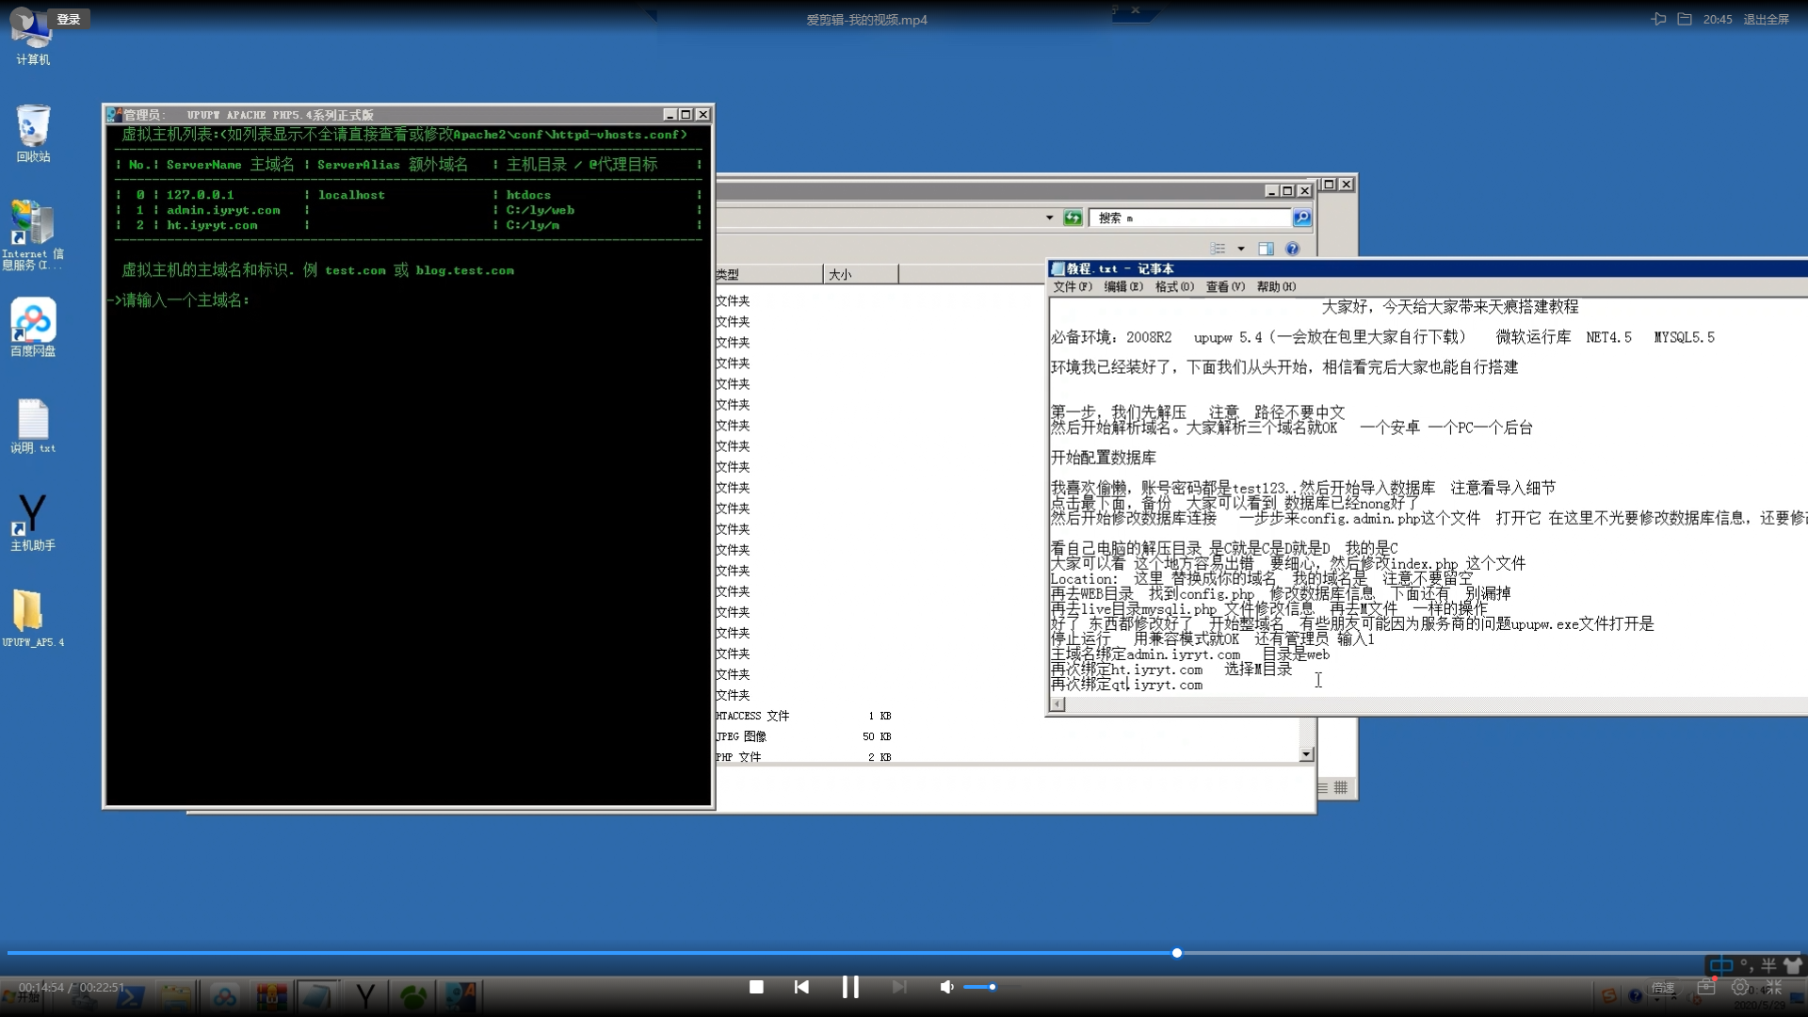Skip to the previous video
The height and width of the screenshot is (1017, 1808).
[x=801, y=987]
